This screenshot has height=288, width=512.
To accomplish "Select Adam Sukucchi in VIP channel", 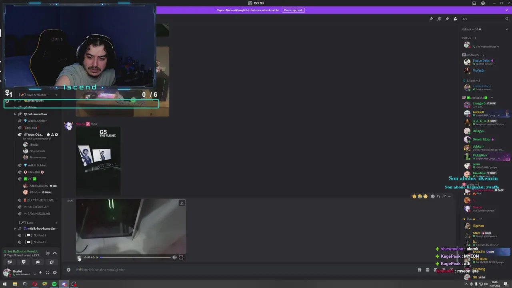I will (39, 186).
